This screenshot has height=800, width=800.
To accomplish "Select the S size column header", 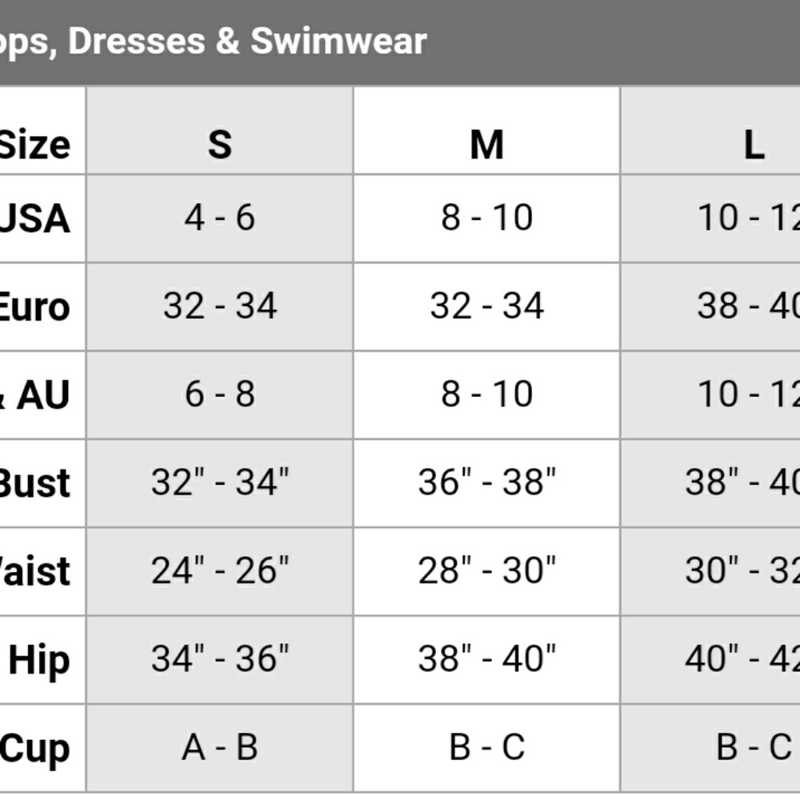I will [x=220, y=145].
